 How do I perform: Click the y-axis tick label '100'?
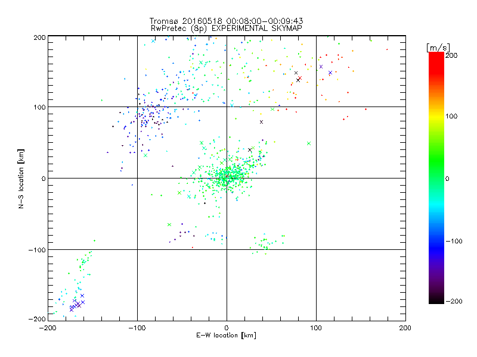(39, 107)
